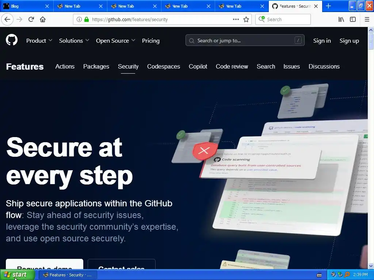Click the Sign in link
This screenshot has height=280, width=374.
coord(322,41)
